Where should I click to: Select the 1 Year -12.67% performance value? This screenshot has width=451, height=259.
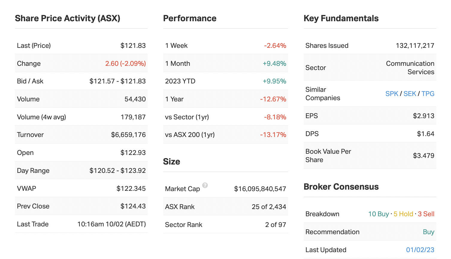click(273, 99)
